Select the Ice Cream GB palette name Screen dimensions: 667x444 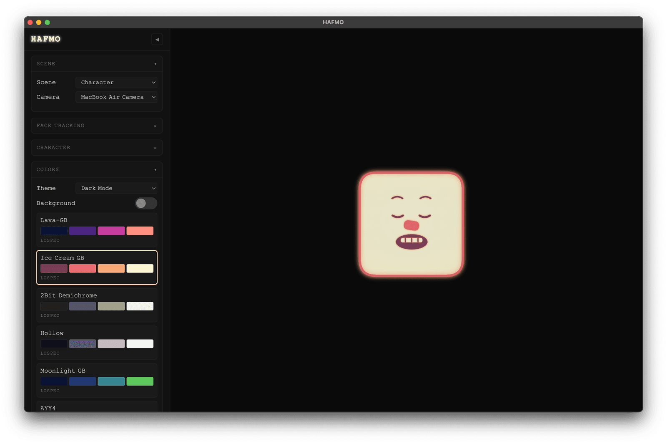click(x=63, y=258)
